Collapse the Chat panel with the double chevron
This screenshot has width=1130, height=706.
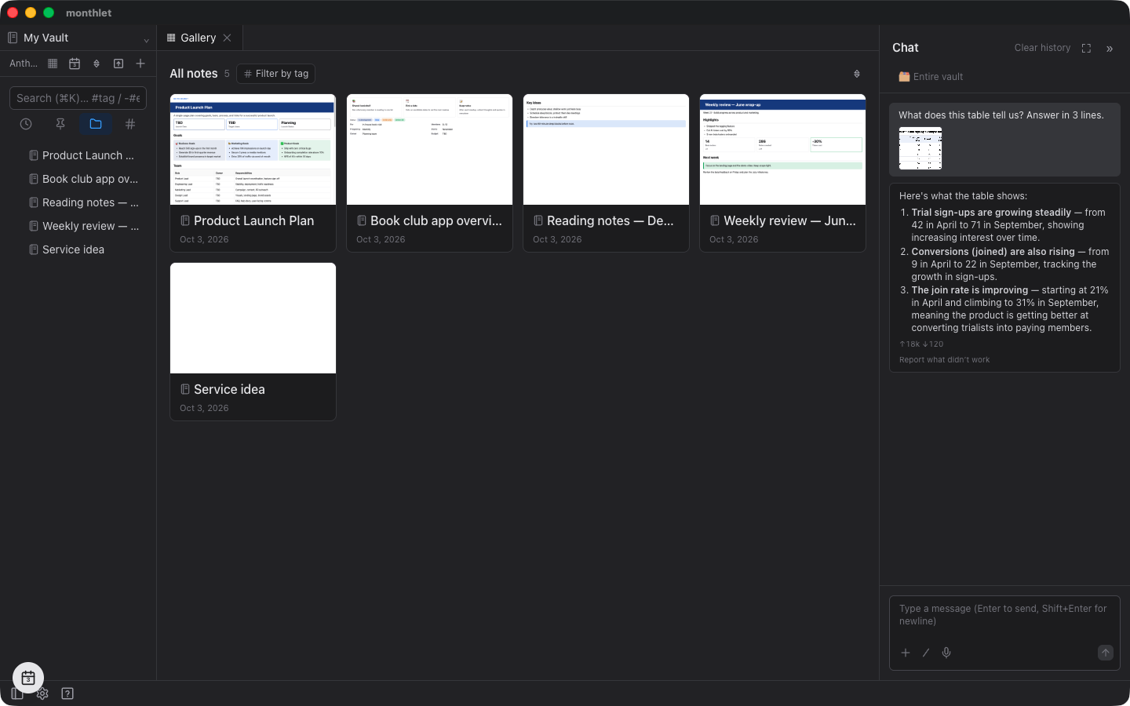1110,49
